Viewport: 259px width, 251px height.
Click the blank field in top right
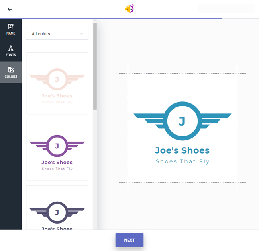226,8
